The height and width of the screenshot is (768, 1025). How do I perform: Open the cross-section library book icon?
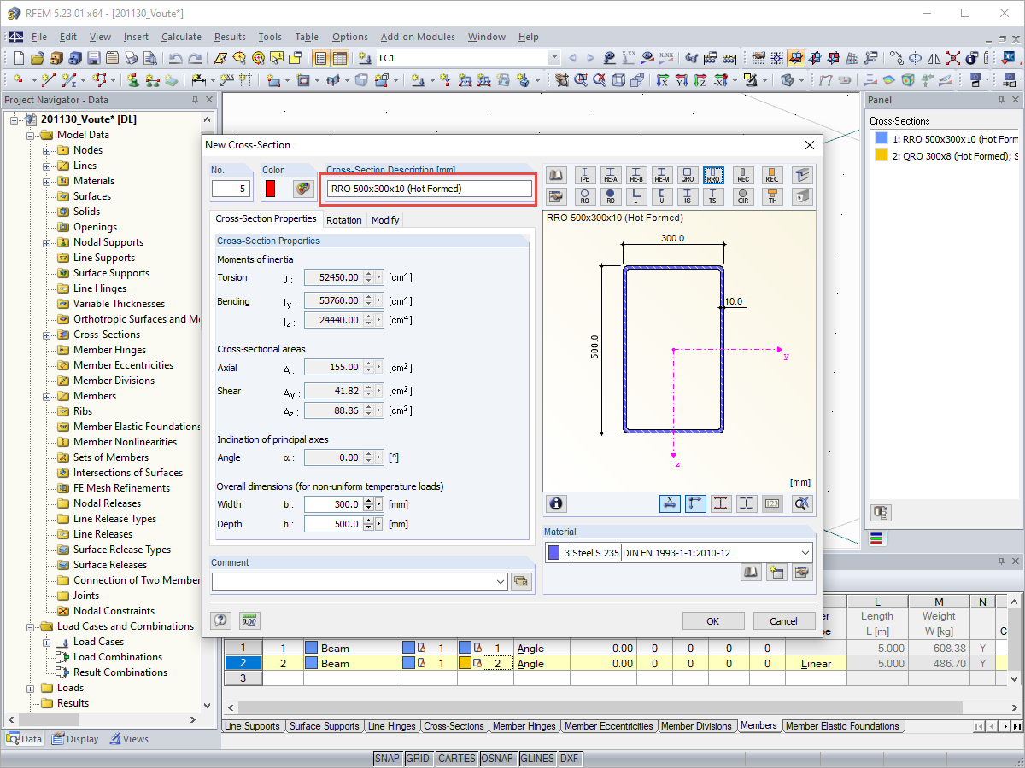556,175
